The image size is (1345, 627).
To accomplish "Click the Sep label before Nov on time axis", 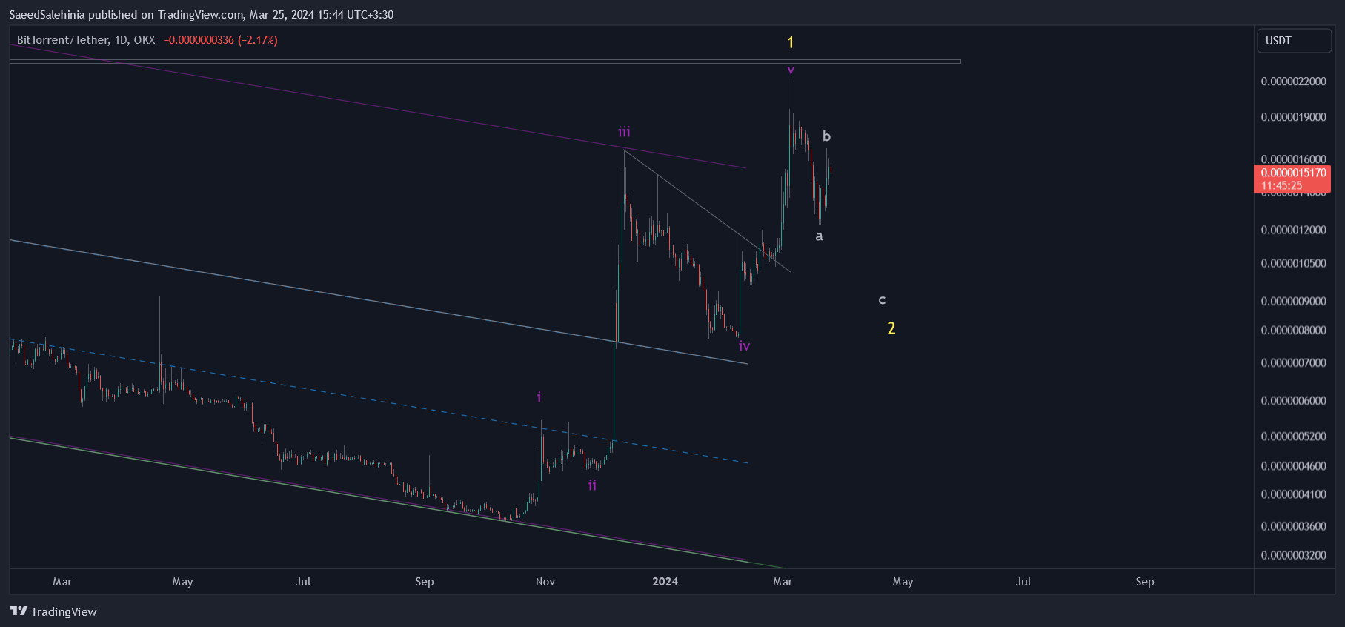I will click(x=425, y=582).
